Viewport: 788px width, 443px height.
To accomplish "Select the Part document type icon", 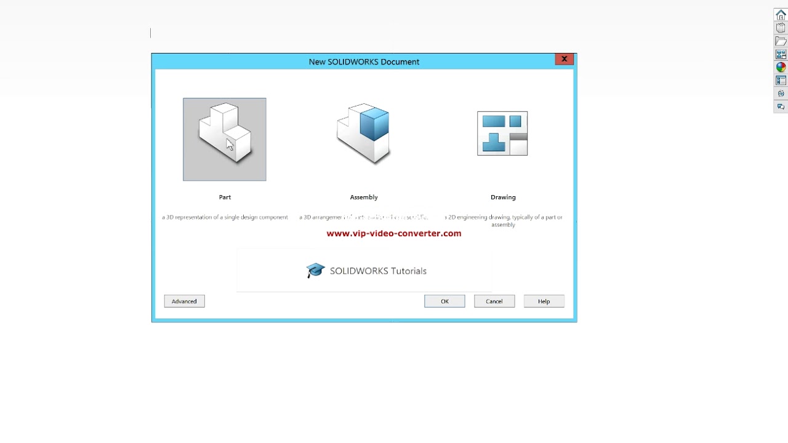I will pyautogui.click(x=225, y=139).
